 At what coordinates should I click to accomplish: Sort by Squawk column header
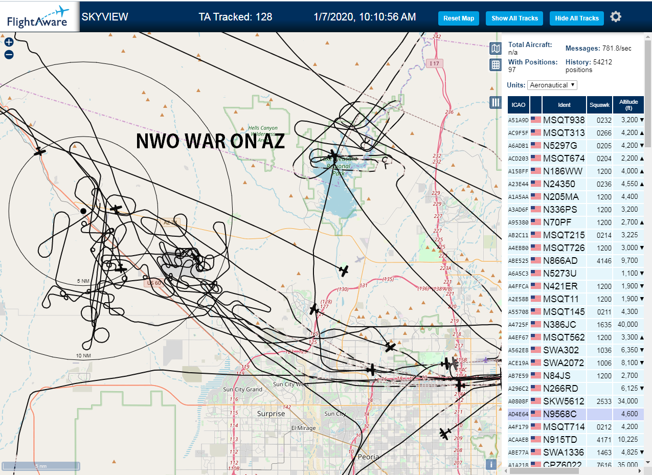(x=599, y=105)
